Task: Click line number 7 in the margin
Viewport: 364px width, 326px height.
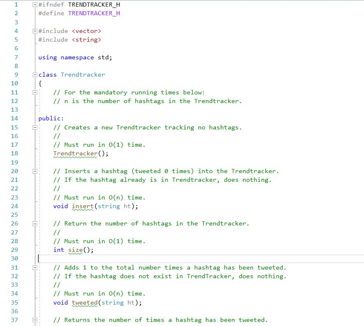Action: pos(16,57)
